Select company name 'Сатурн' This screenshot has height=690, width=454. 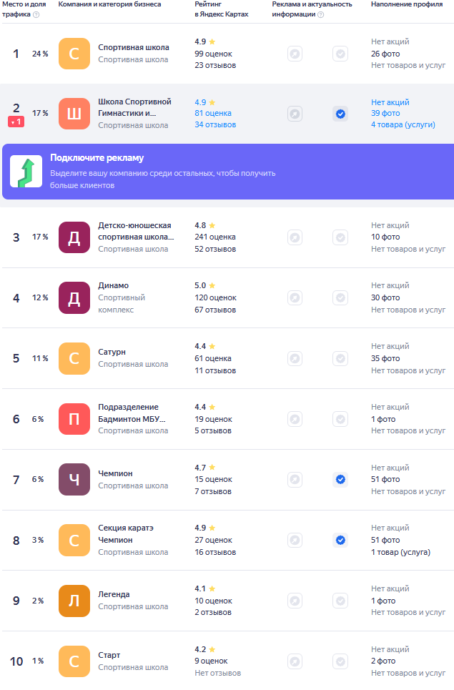[x=112, y=352]
